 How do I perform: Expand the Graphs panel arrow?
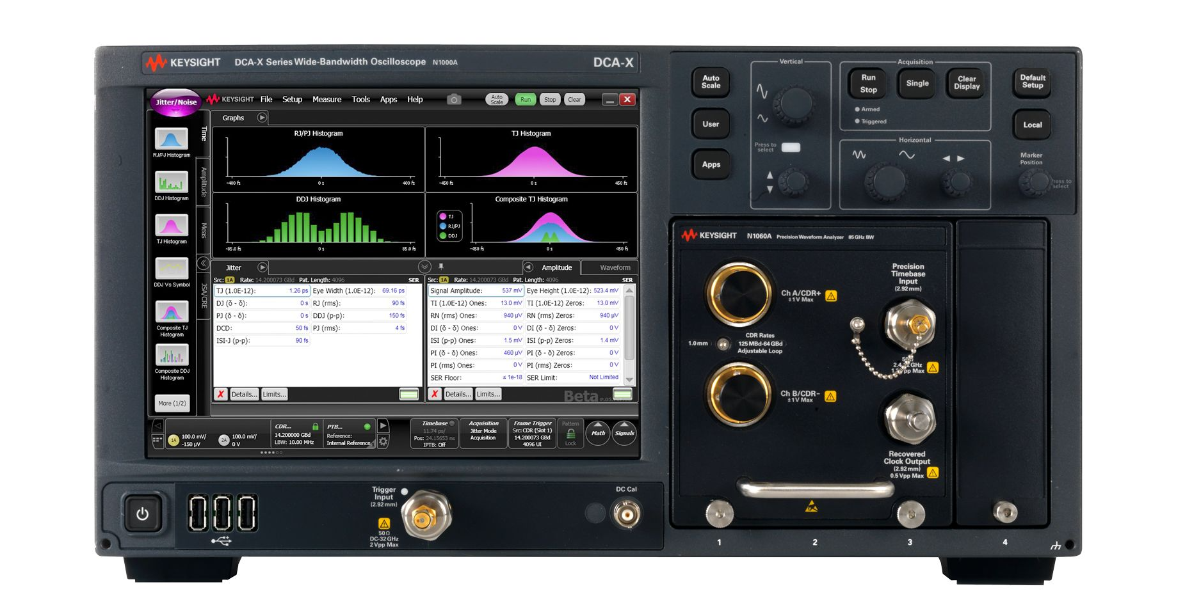point(262,118)
